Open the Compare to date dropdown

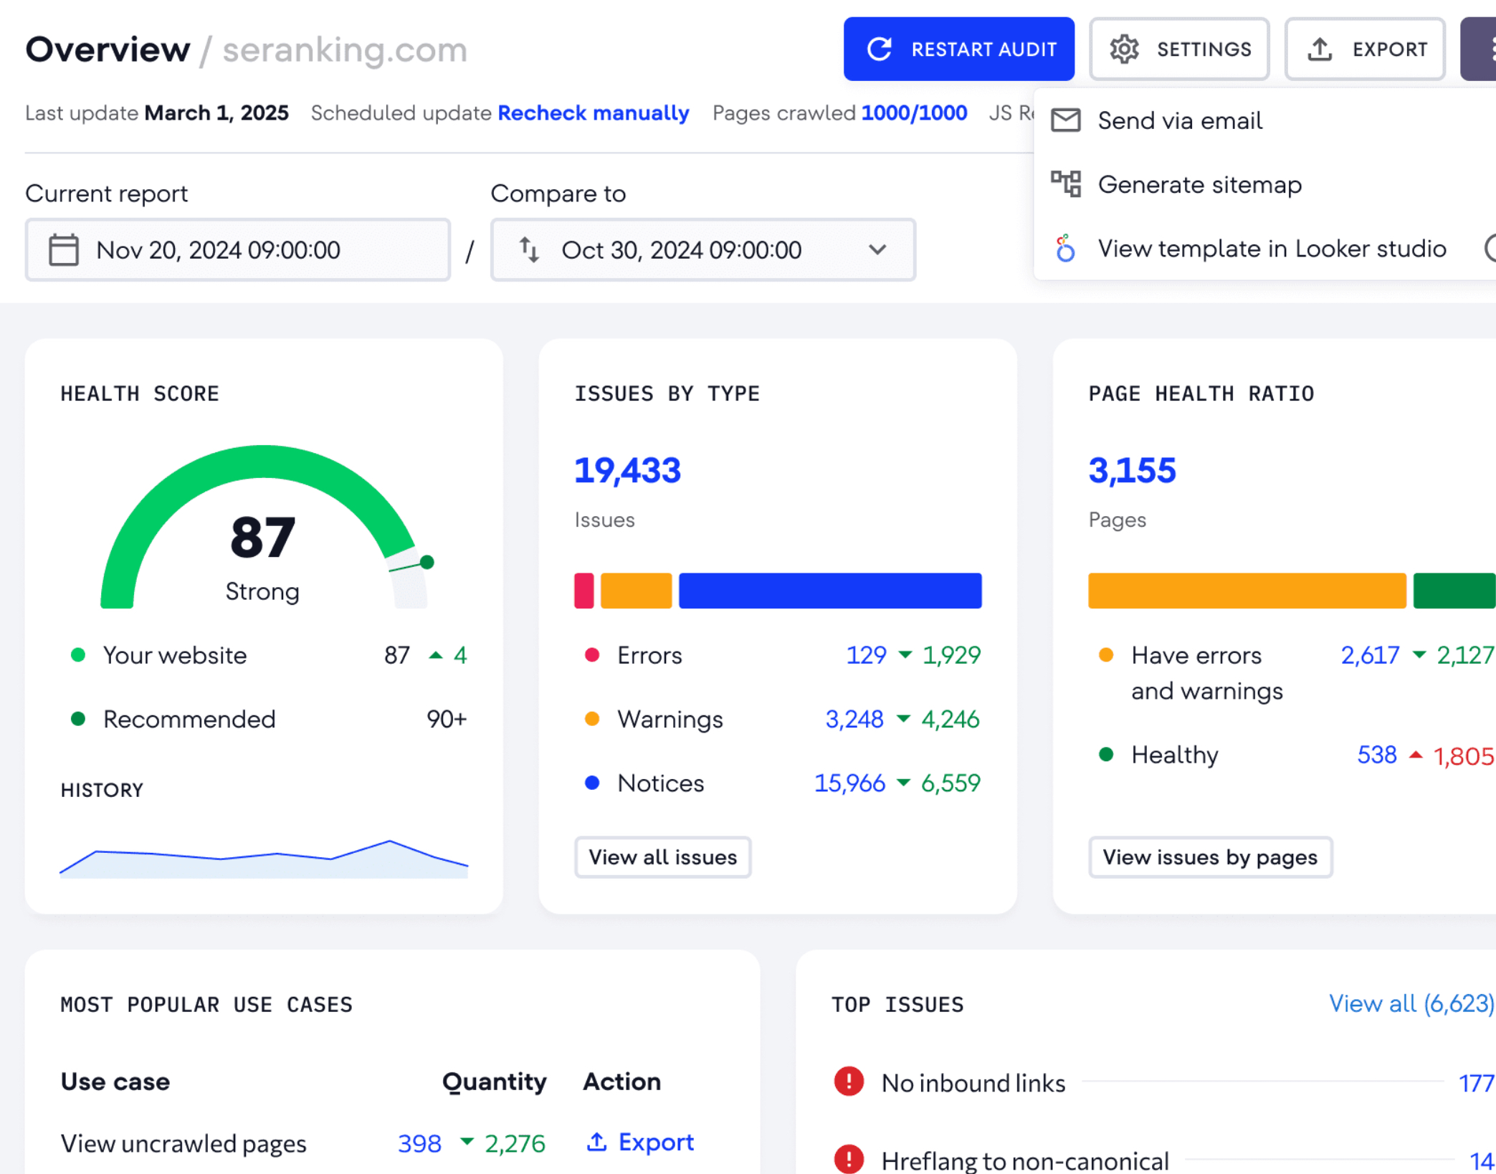[x=877, y=249]
